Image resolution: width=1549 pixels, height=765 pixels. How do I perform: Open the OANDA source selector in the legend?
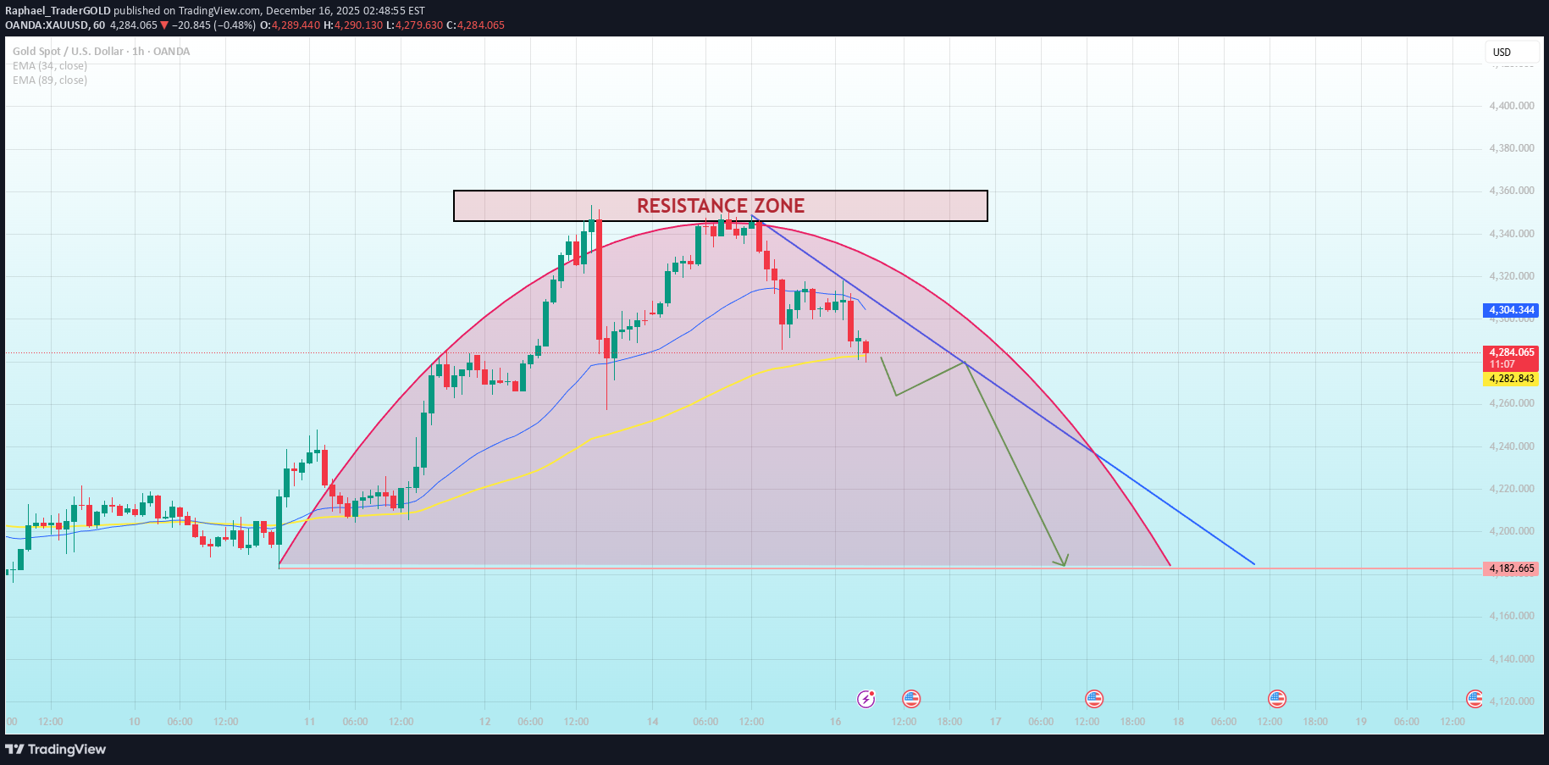pyautogui.click(x=171, y=51)
